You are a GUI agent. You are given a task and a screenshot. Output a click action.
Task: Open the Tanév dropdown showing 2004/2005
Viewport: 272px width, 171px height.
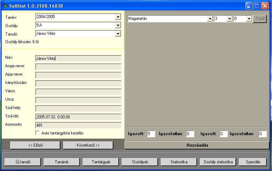click(118, 17)
